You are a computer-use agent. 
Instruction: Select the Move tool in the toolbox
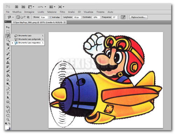(x=8, y=27)
